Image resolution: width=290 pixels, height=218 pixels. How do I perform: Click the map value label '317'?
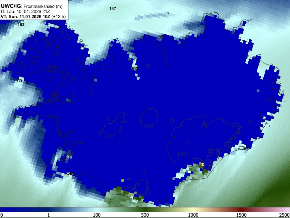pyautogui.click(x=135, y=69)
